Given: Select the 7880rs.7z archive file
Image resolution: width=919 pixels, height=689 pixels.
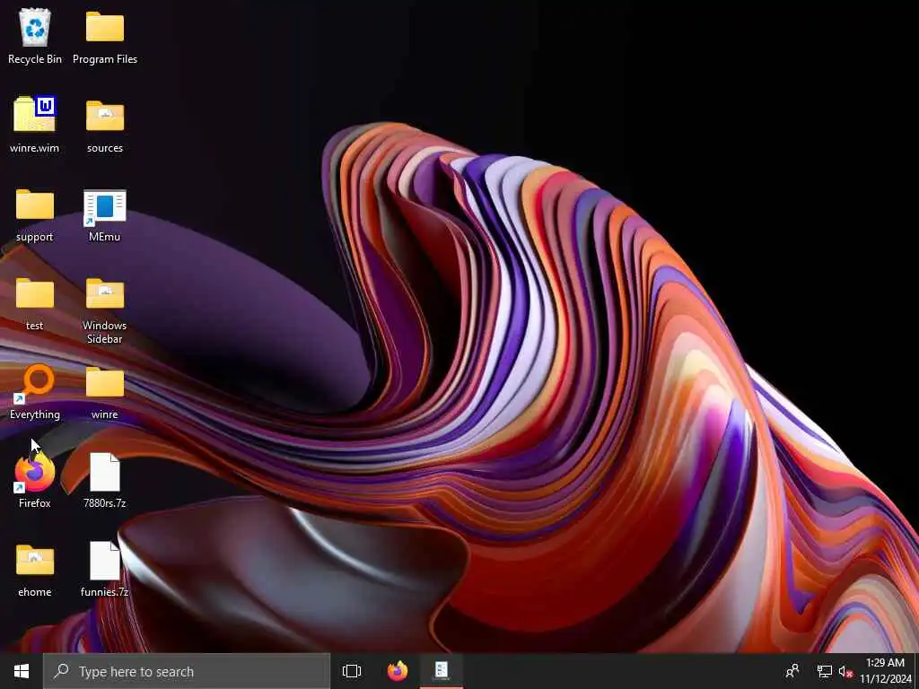Looking at the screenshot, I should [105, 481].
